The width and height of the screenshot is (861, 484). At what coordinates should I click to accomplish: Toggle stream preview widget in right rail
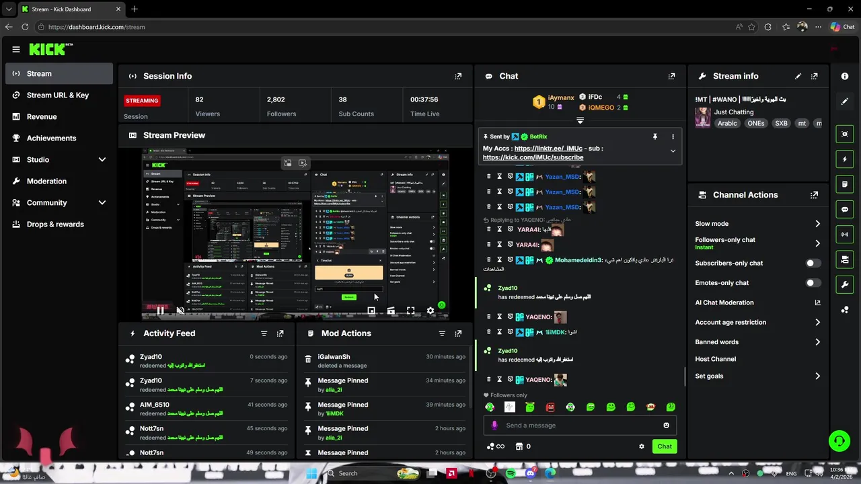pyautogui.click(x=845, y=134)
